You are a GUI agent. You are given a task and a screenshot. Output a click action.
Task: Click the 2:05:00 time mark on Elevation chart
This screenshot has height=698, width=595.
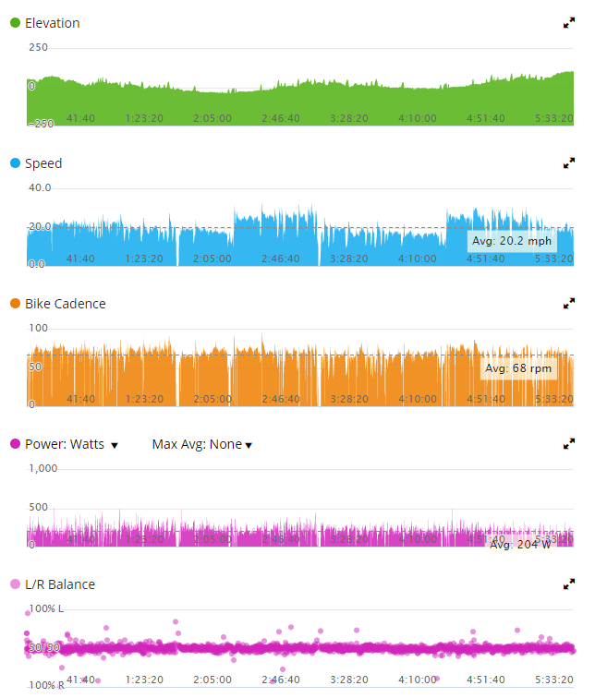pyautogui.click(x=212, y=118)
